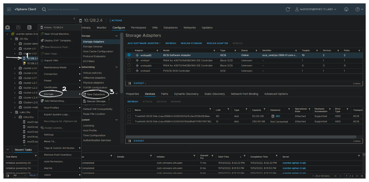Image resolution: width=369 pixels, height=182 pixels.
Task: Click the next page arrow in Recent Tasks
Action: click(x=357, y=176)
